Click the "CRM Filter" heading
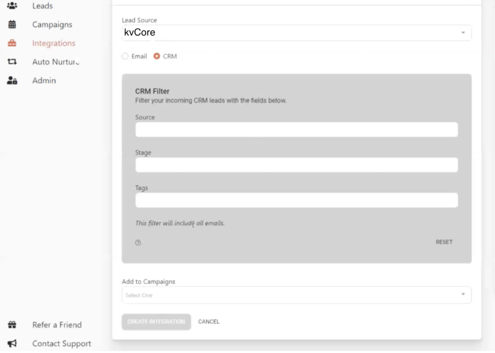 152,91
